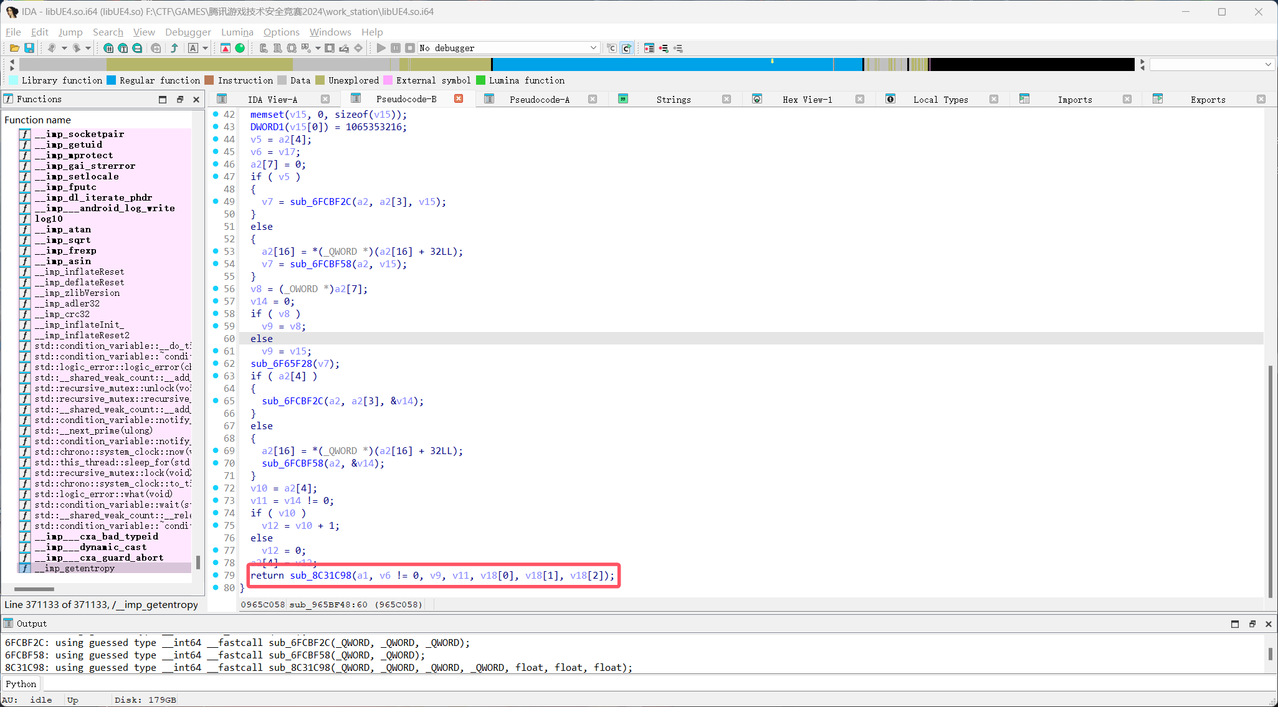Float the Functions panel with restore icon
The height and width of the screenshot is (707, 1278).
(180, 99)
